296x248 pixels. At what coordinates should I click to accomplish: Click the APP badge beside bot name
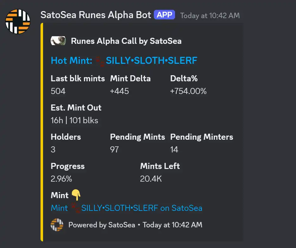pyautogui.click(x=164, y=15)
